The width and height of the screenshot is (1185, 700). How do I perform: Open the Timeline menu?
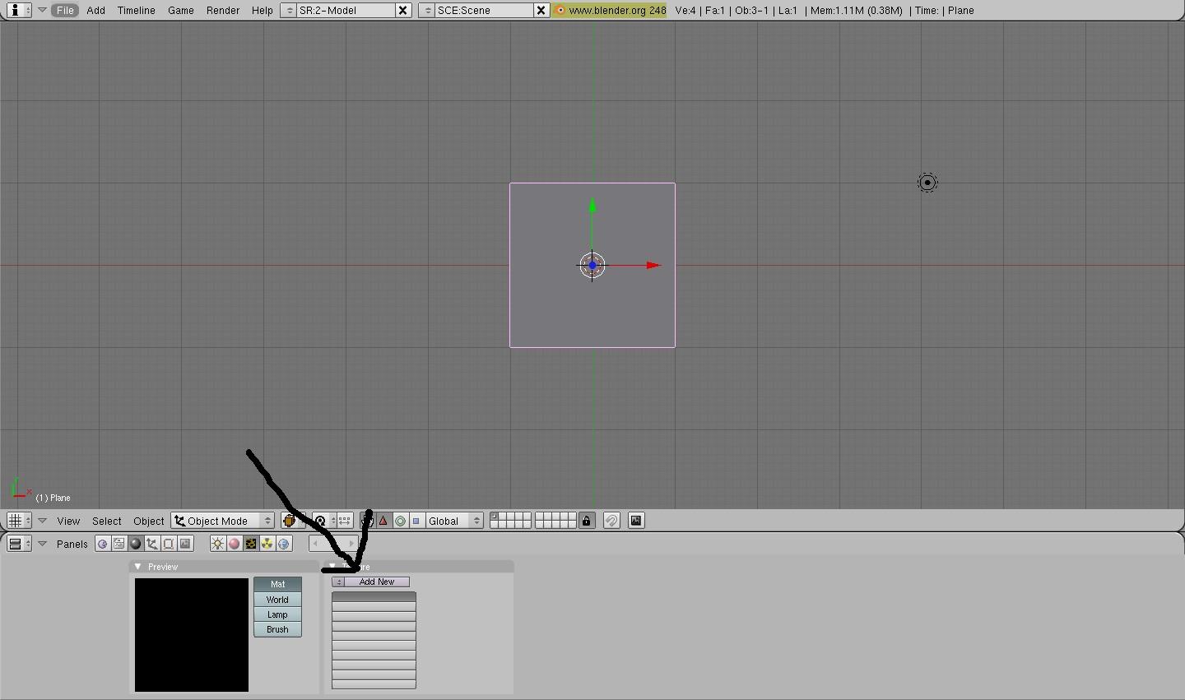pos(136,10)
